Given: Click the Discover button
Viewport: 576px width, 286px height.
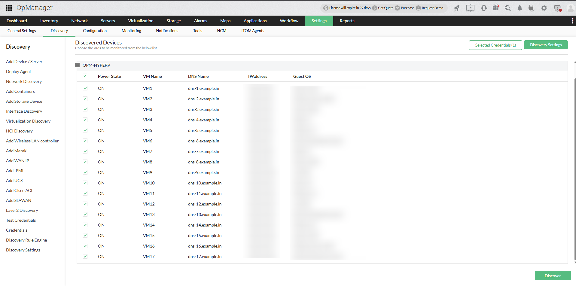Looking at the screenshot, I should point(553,276).
